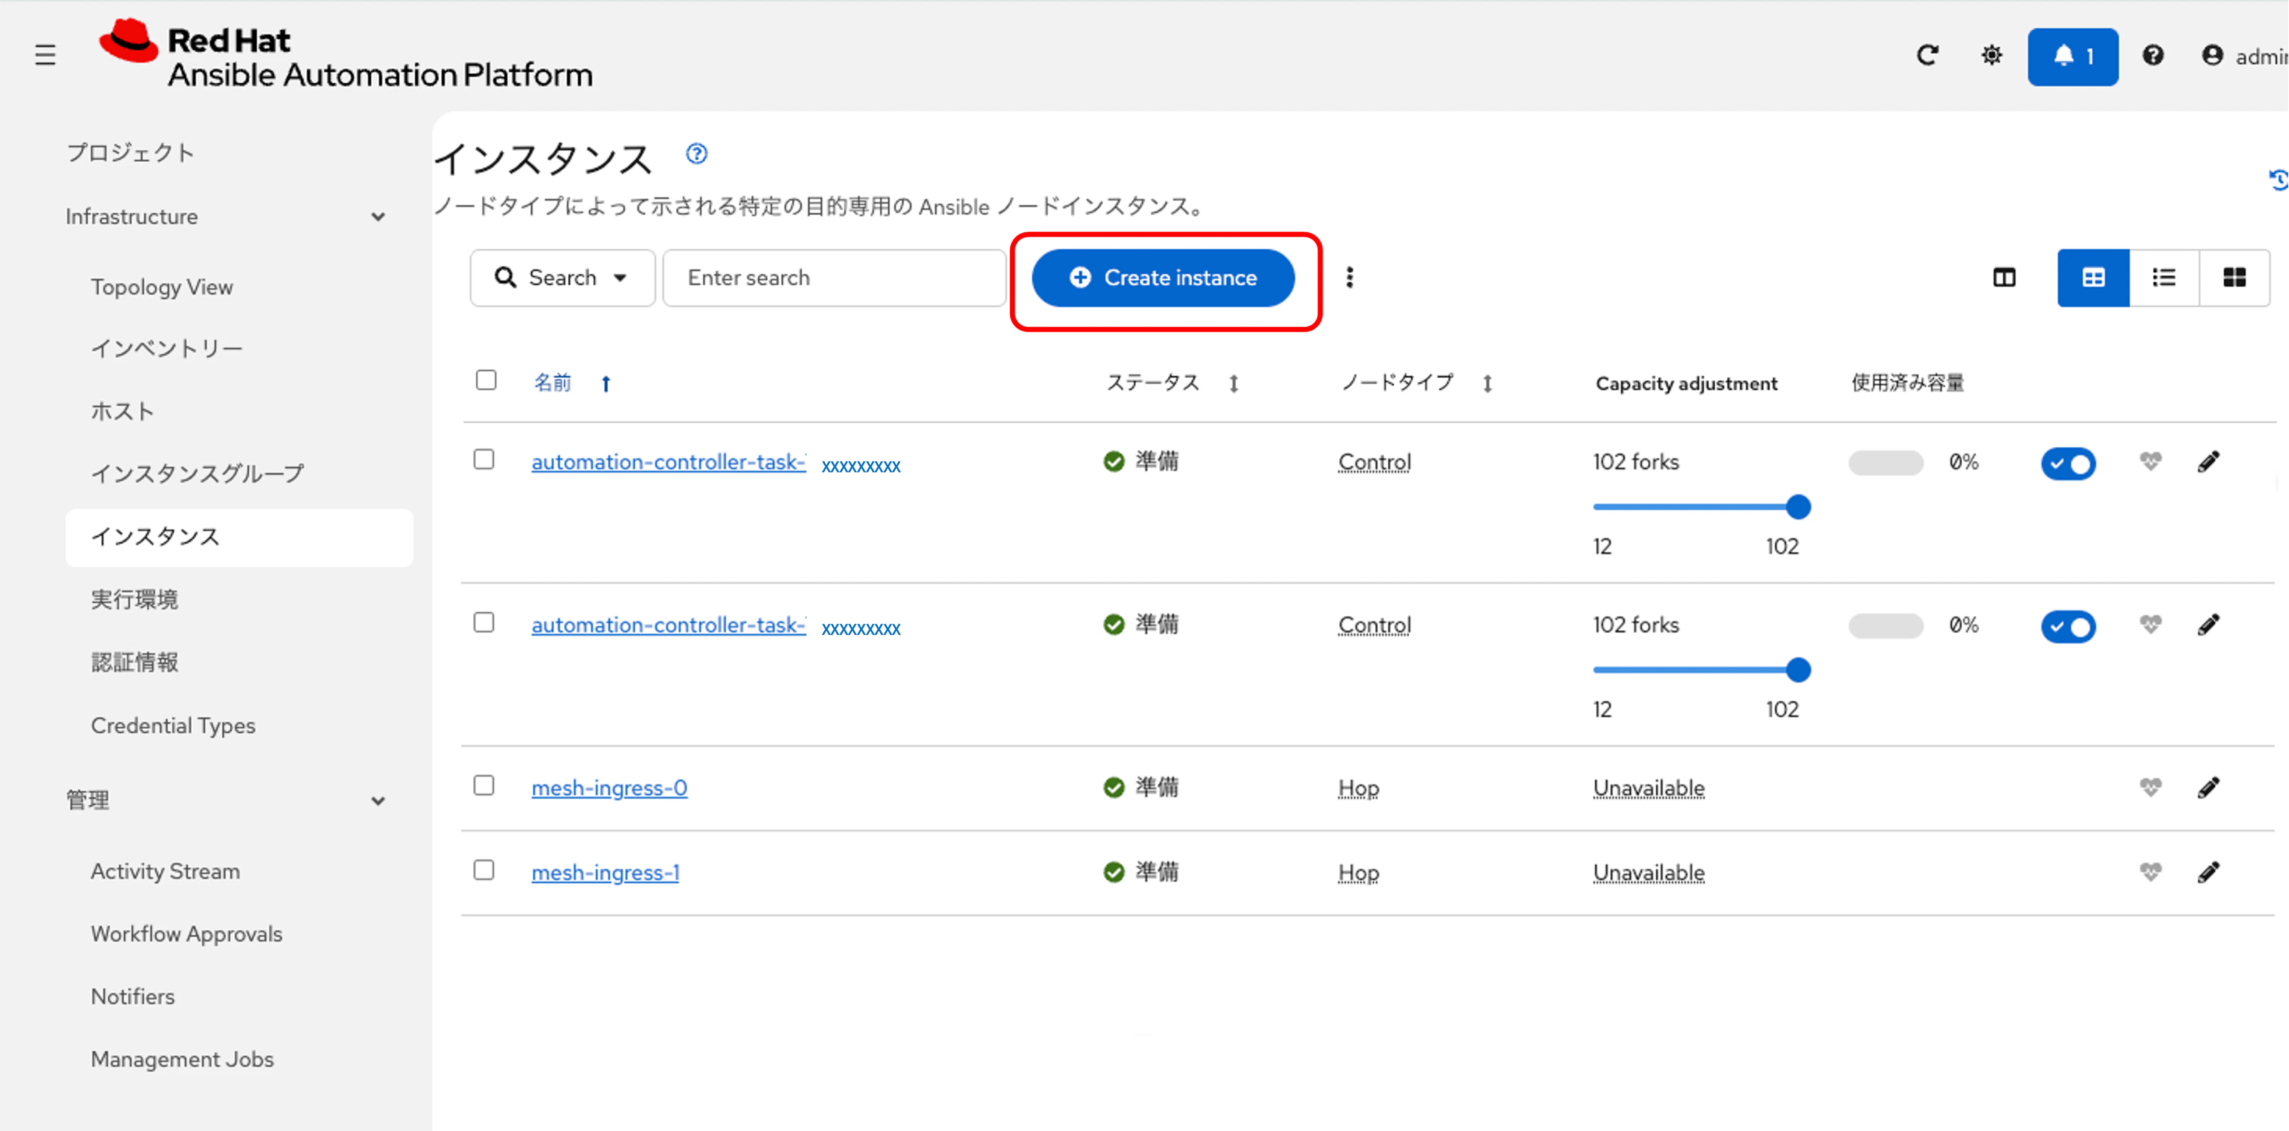This screenshot has height=1131, width=2289.
Task: Edit mesh-ingress-0 with the pencil icon
Action: pos(2208,787)
